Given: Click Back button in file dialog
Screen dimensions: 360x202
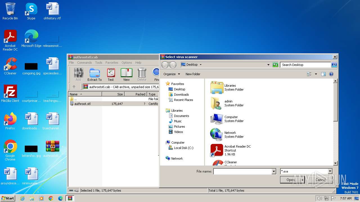Looking at the screenshot, I should (165, 65).
